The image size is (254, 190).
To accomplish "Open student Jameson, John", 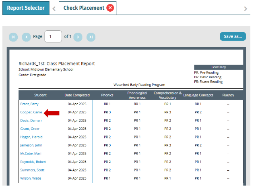I will click(x=31, y=145).
